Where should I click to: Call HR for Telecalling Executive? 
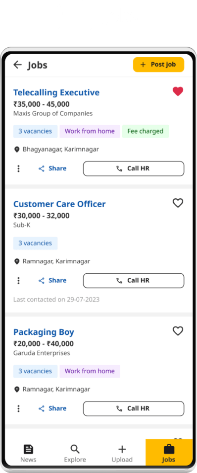pos(134,168)
